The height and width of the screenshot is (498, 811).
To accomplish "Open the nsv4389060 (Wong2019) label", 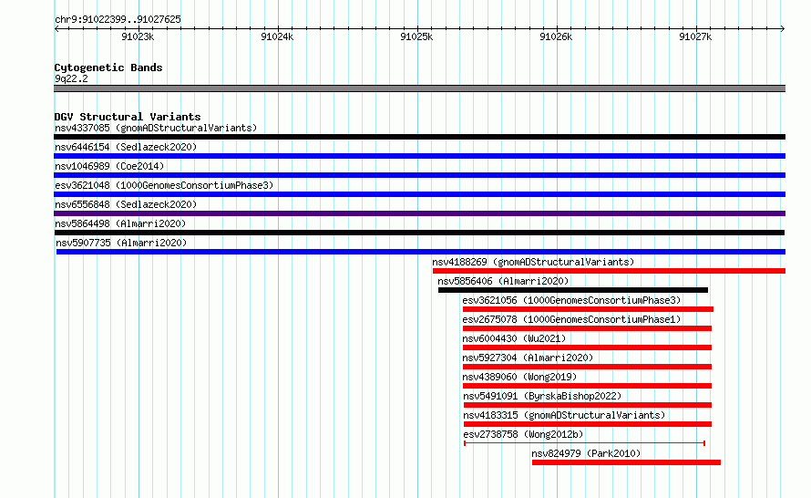I will click(519, 377).
